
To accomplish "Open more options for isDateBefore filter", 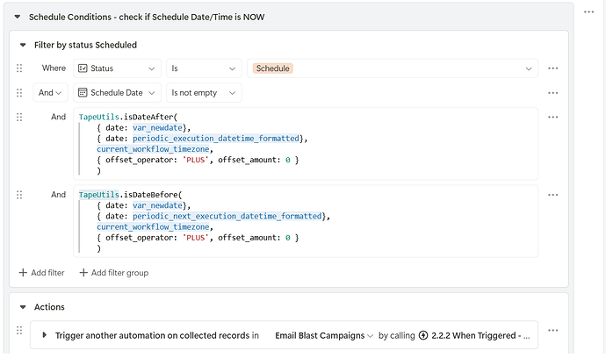I will click(x=552, y=195).
